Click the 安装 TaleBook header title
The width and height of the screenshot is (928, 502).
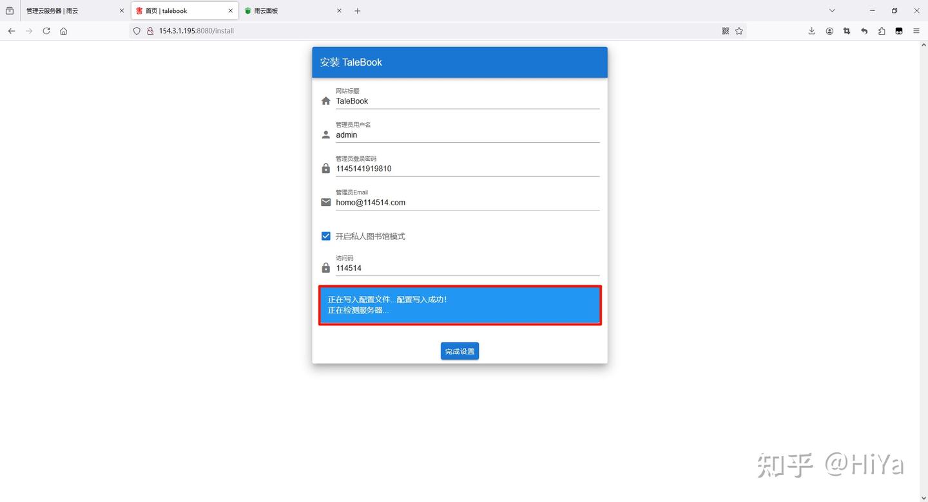[x=351, y=62]
